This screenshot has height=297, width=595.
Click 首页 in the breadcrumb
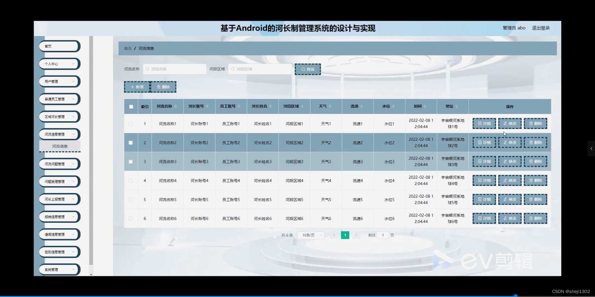(x=127, y=48)
